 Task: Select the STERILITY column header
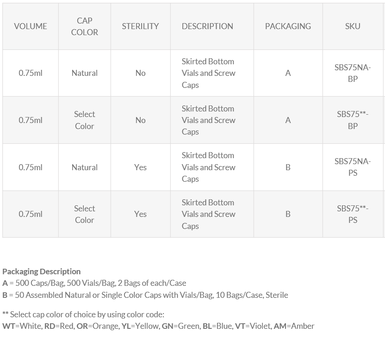(x=140, y=26)
